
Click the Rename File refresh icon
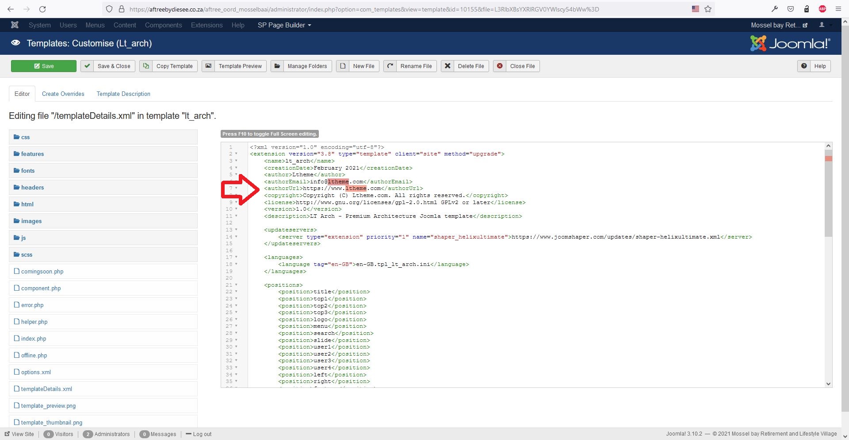390,66
